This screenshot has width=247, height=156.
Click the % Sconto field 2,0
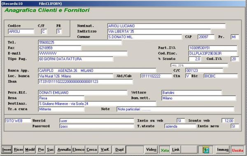[195, 59]
